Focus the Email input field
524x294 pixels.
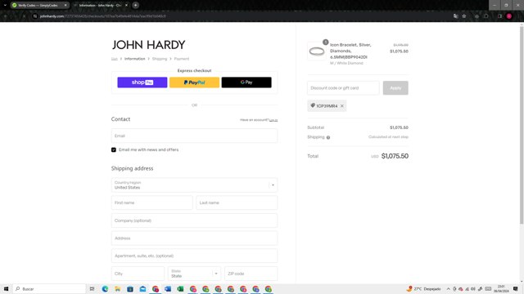pos(194,136)
